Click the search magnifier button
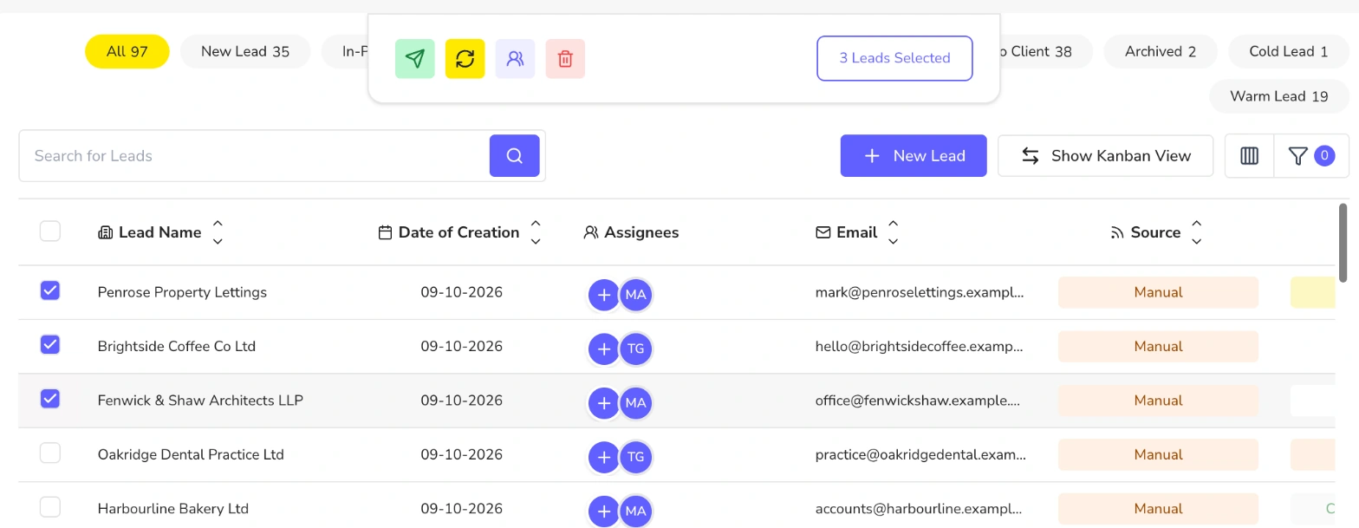Screen dimensions: 1359x528 (x=515, y=156)
